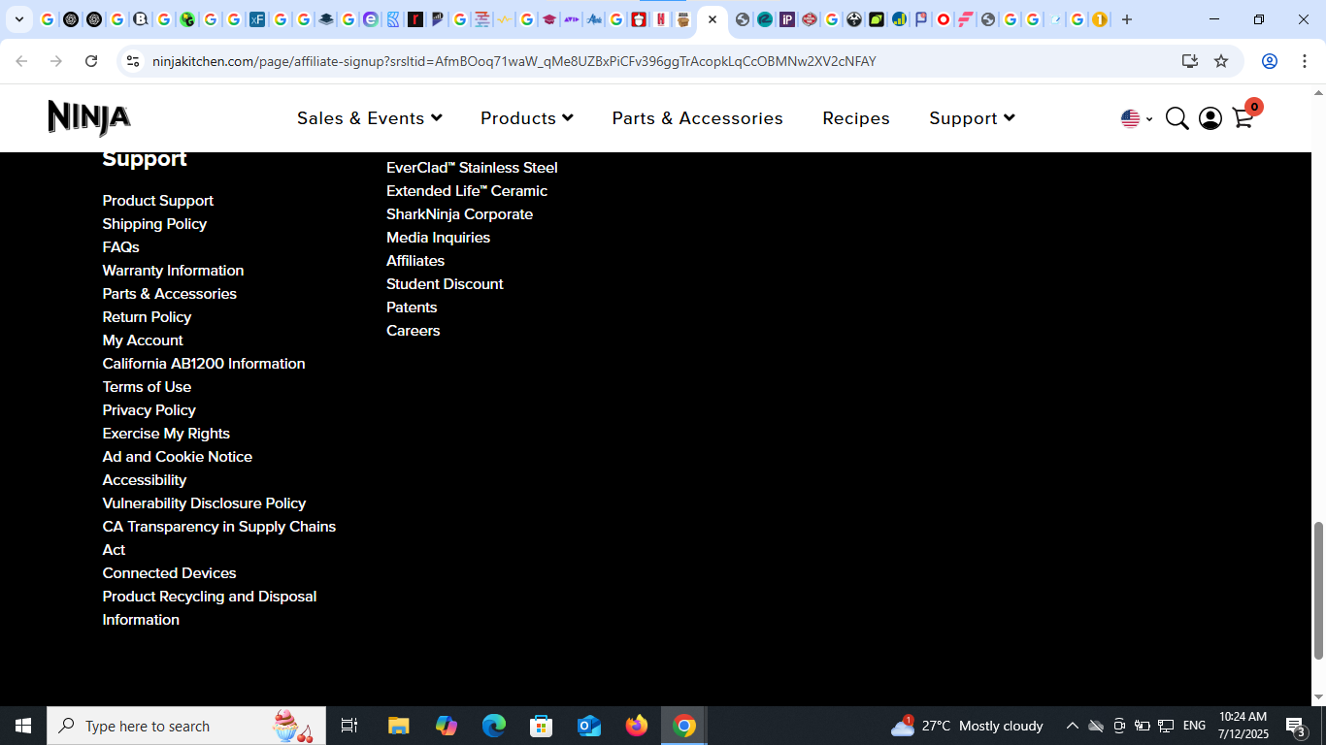Open SharkNinja Corporate link
The height and width of the screenshot is (745, 1326).
point(459,214)
